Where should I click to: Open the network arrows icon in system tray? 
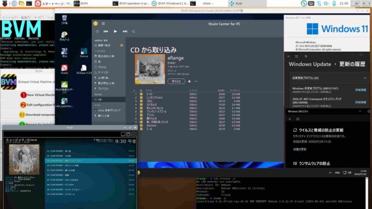[319, 3]
